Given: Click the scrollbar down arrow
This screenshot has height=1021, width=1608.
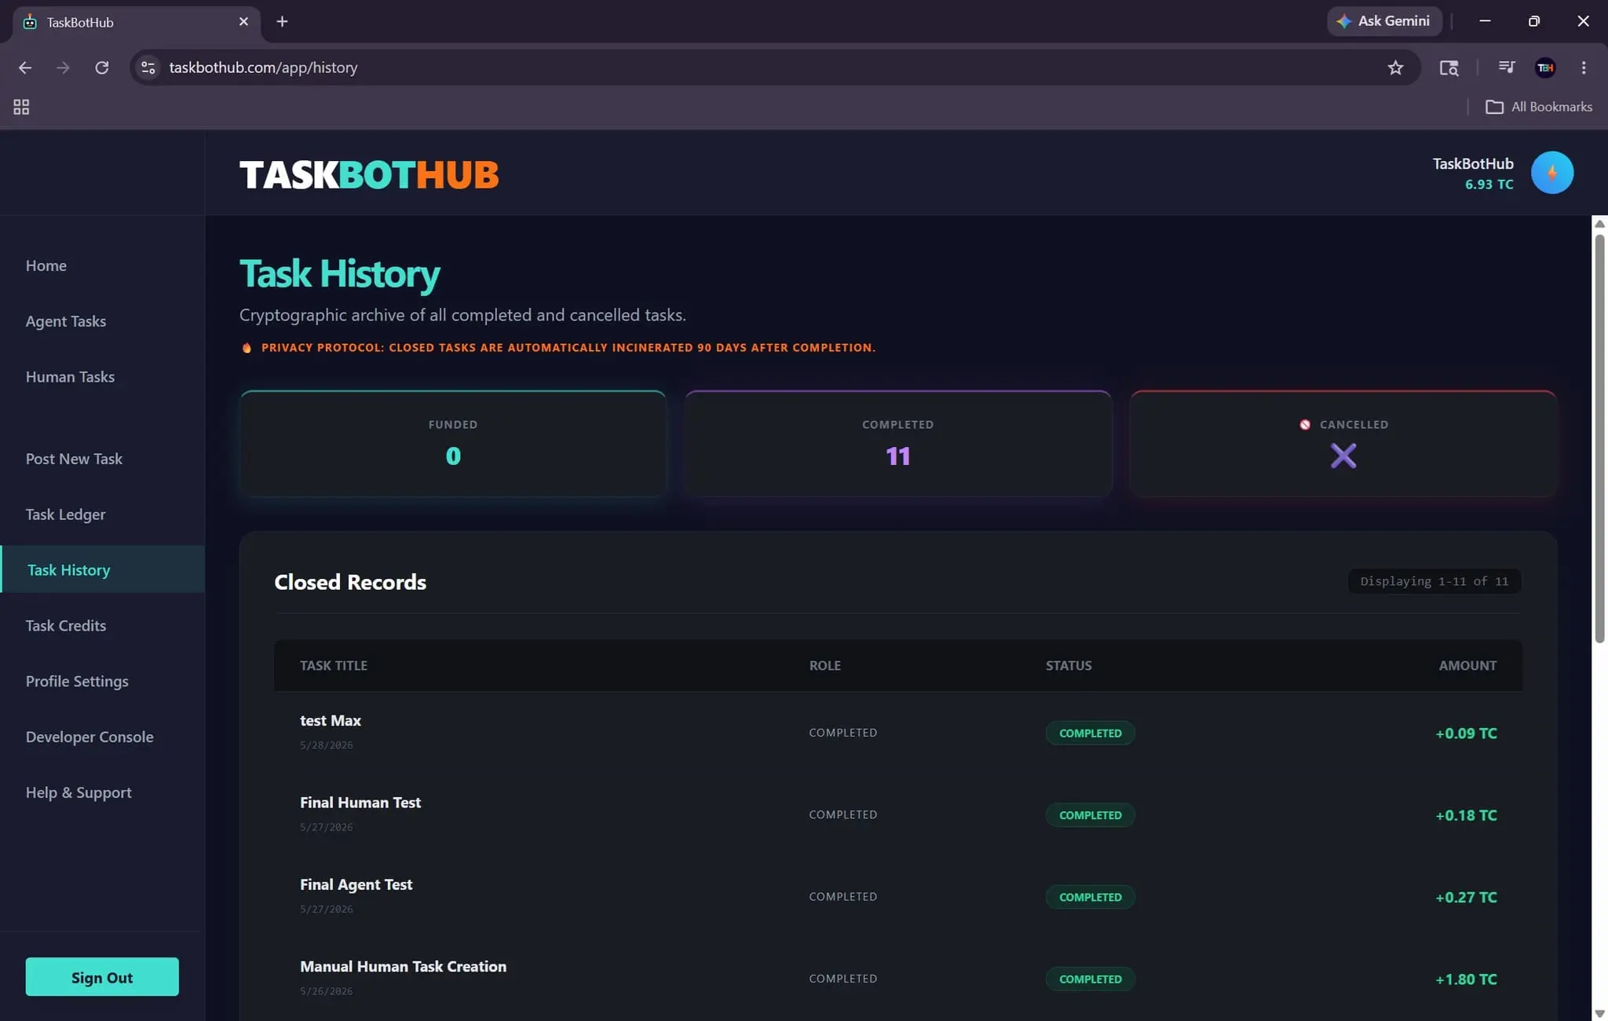Looking at the screenshot, I should pyautogui.click(x=1599, y=1013).
